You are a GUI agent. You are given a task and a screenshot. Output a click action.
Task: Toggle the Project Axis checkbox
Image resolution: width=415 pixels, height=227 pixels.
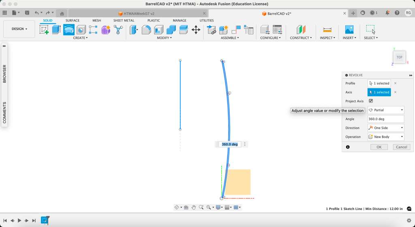tap(371, 101)
